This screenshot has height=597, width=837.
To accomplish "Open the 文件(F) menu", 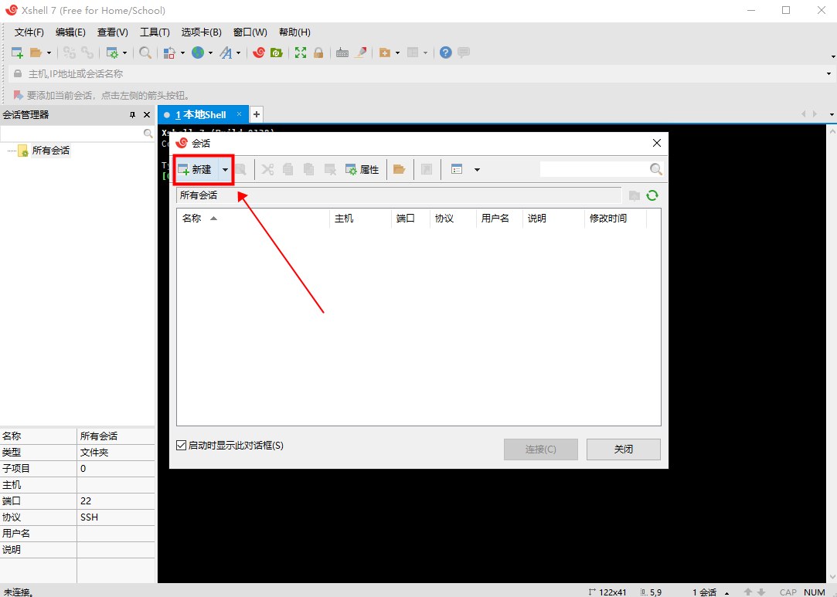I will click(29, 32).
